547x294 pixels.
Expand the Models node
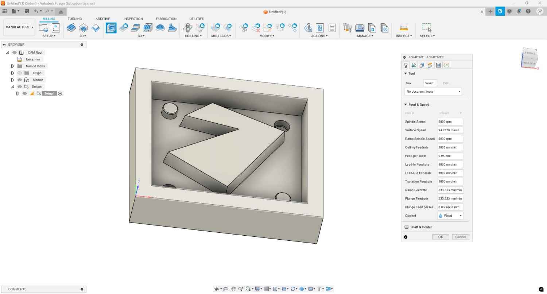point(12,80)
